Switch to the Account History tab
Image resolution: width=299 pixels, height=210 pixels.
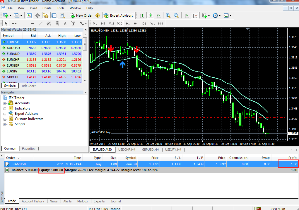coord(33,201)
